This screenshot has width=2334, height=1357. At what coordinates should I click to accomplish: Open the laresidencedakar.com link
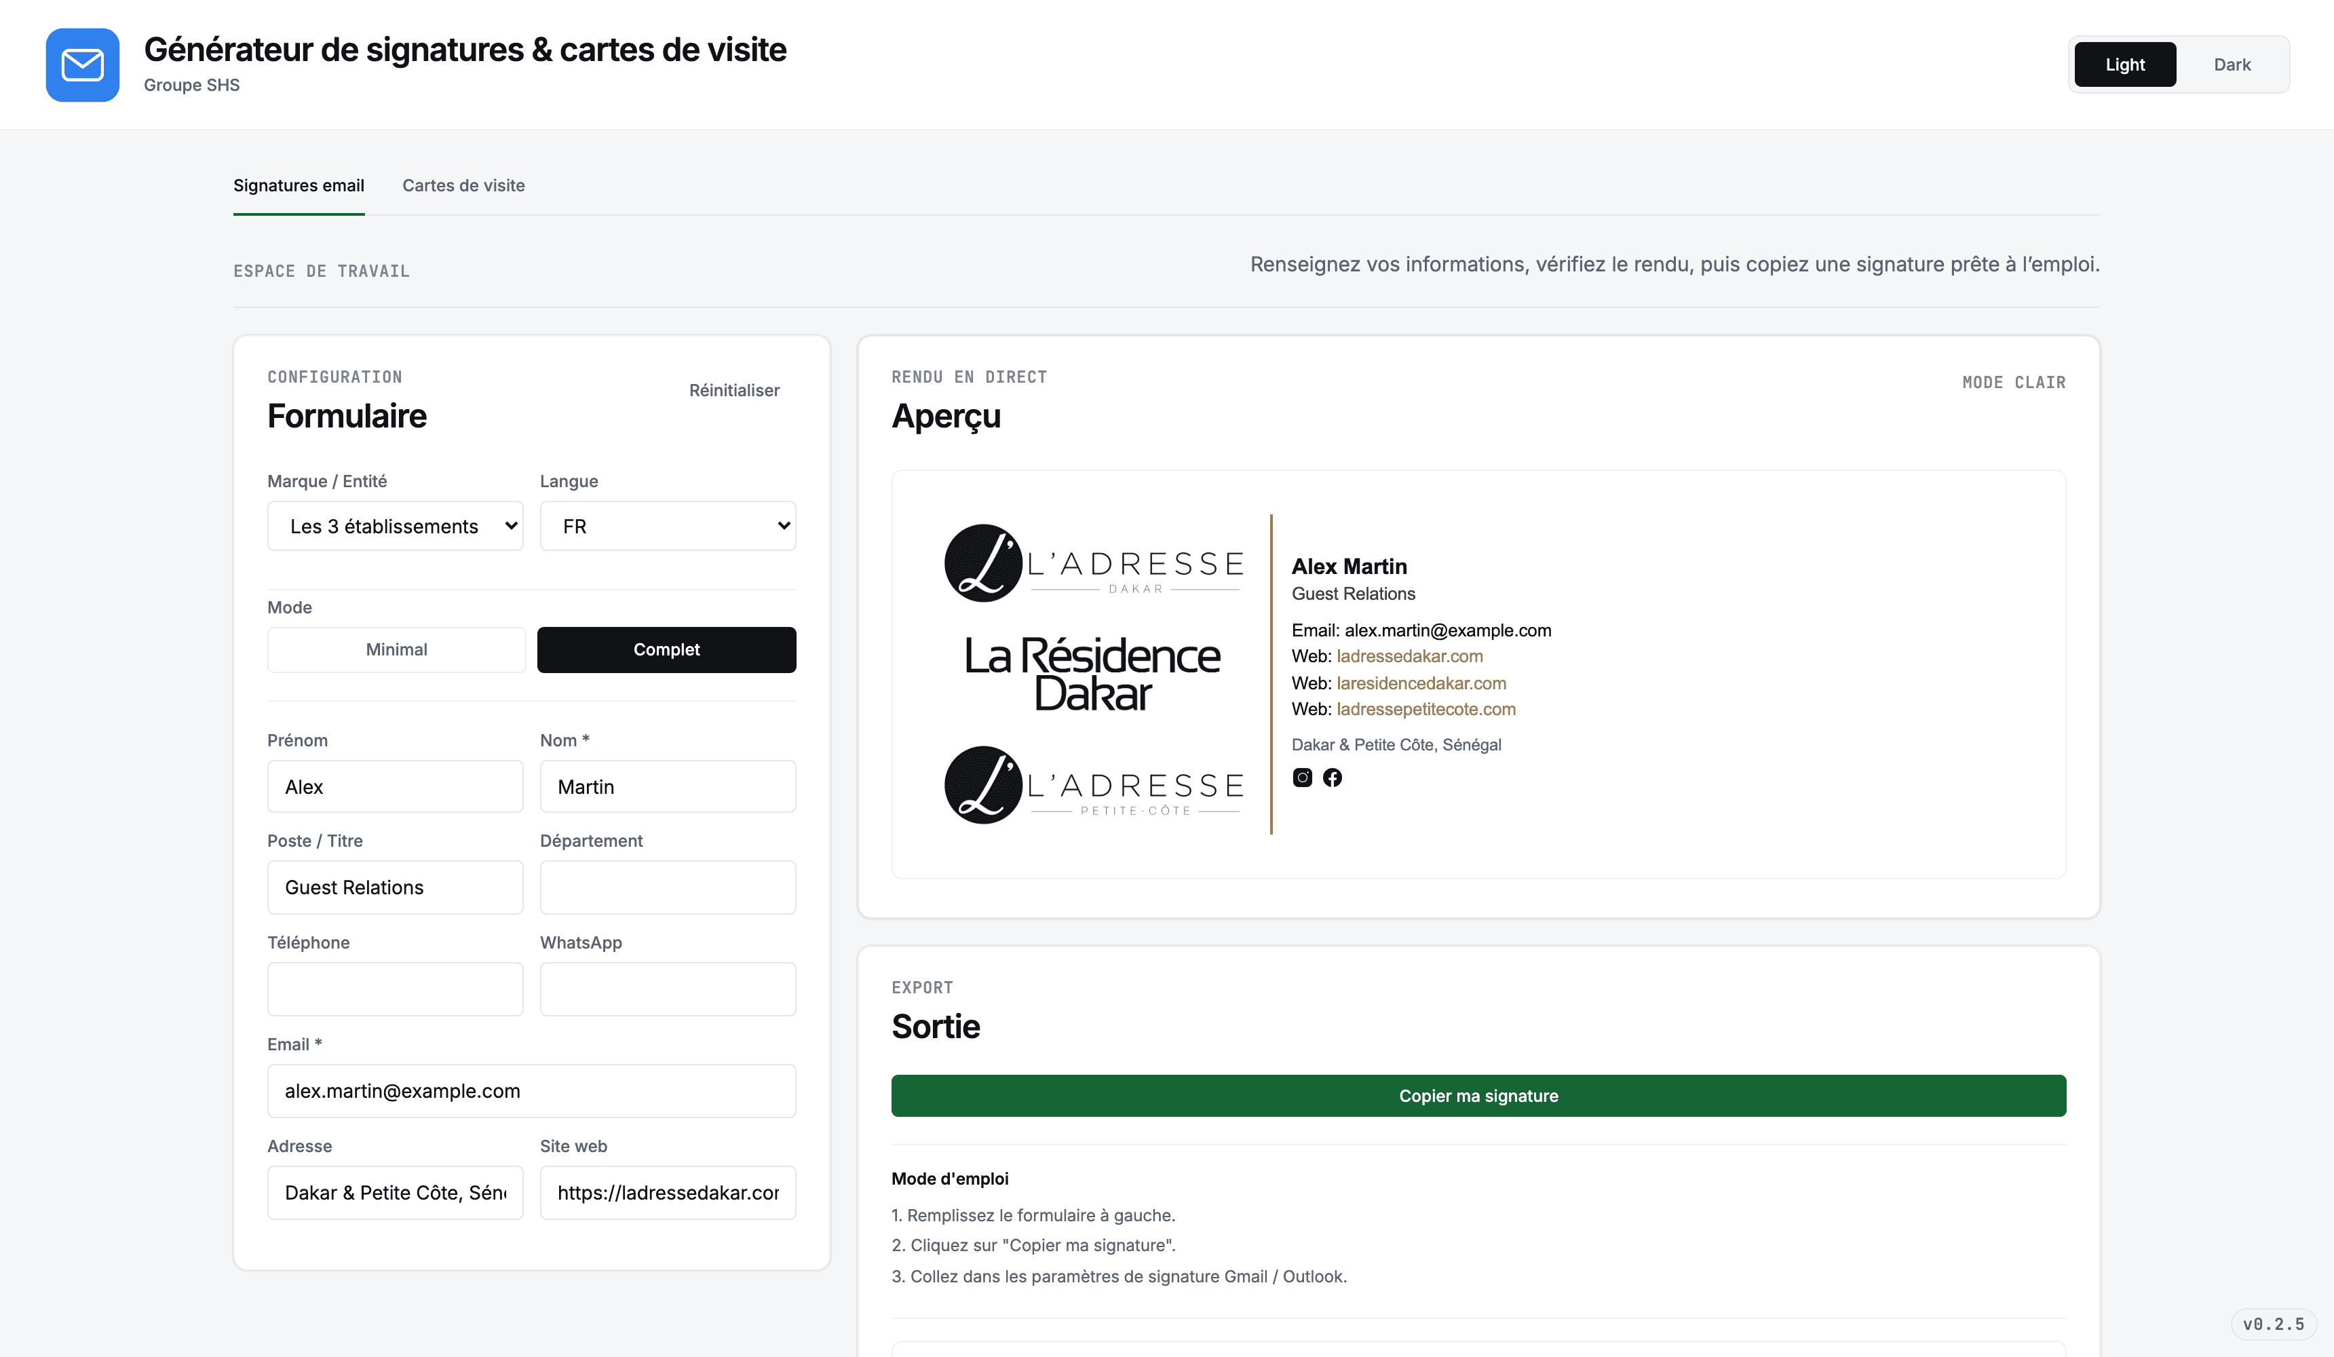(1421, 683)
